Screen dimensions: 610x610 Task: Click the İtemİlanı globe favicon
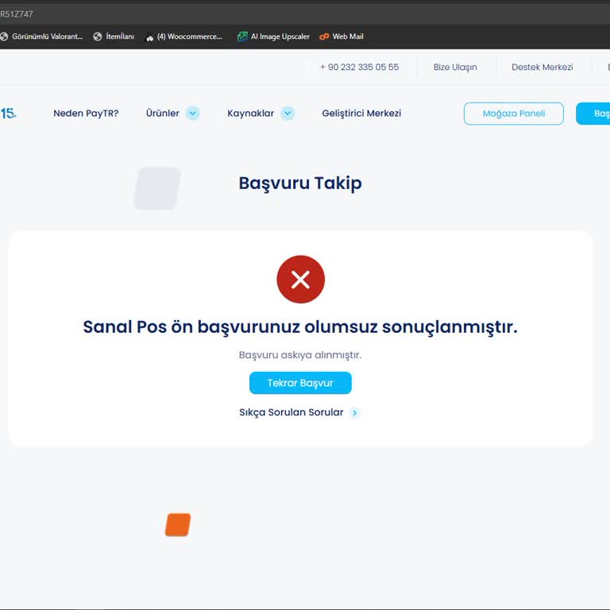click(x=98, y=37)
